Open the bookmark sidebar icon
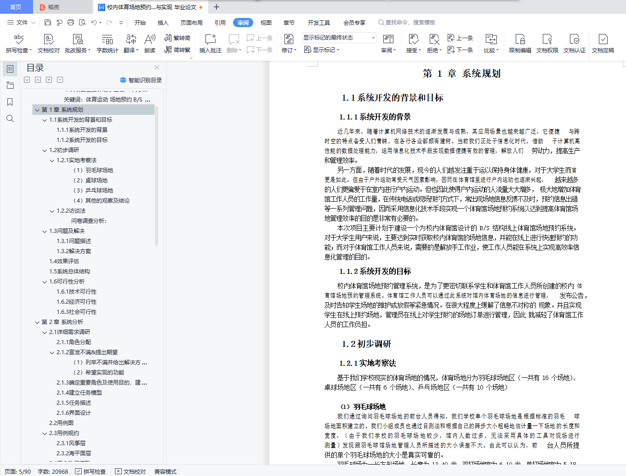The width and height of the screenshot is (626, 476). point(10,102)
